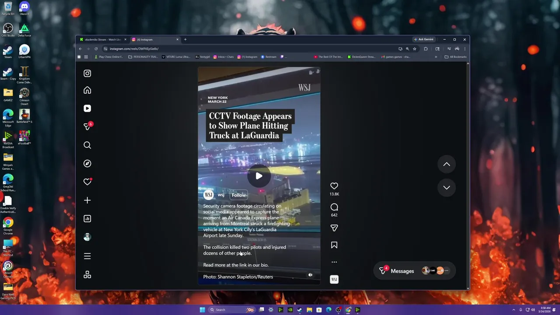Open the WSJ audio thumbnail beside reel

(x=334, y=279)
